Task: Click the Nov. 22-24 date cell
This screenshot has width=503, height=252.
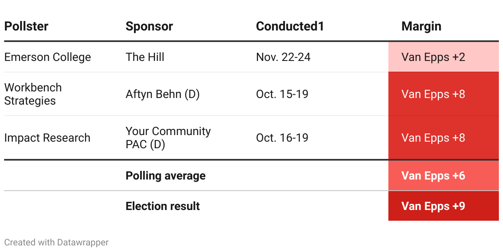Action: tap(283, 57)
